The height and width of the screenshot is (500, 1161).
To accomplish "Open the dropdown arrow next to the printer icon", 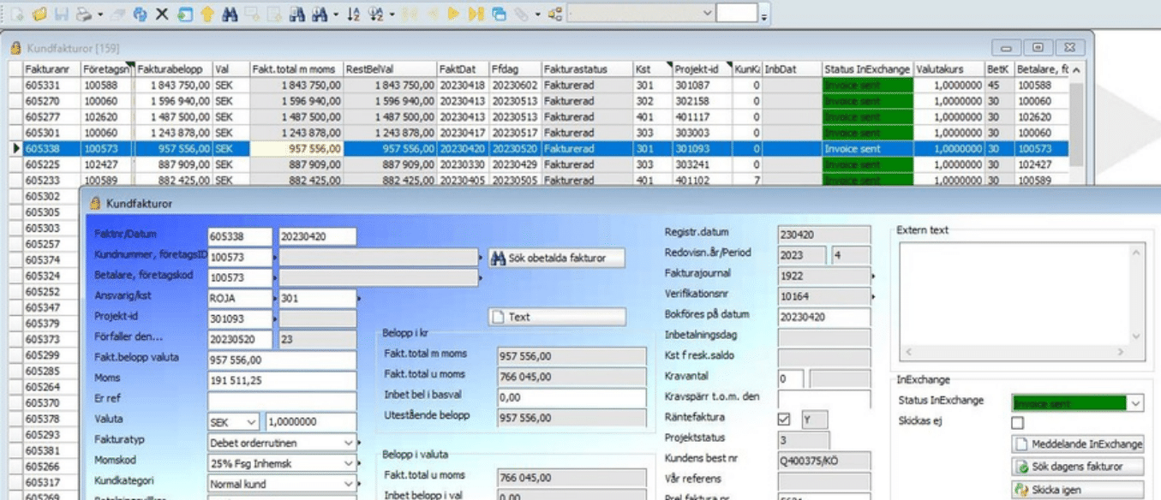I will point(99,15).
